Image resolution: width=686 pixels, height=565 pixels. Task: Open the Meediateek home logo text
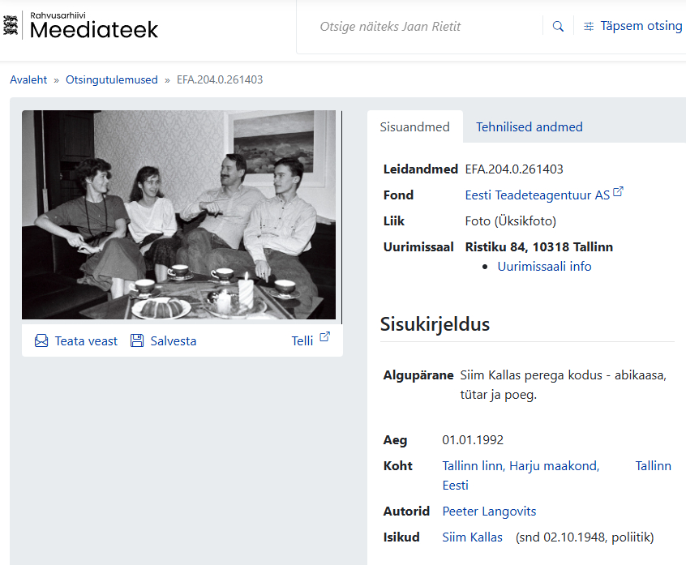(94, 30)
